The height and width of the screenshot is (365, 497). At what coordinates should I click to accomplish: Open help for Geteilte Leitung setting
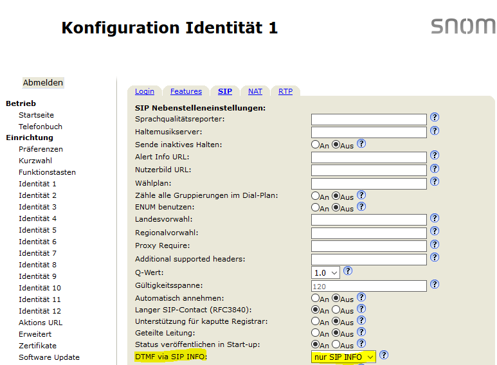tap(361, 332)
